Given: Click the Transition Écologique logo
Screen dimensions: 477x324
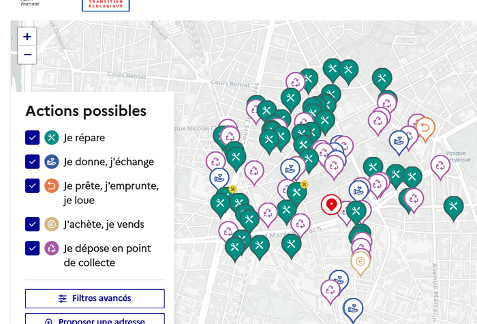Looking at the screenshot, I should coord(106,5).
